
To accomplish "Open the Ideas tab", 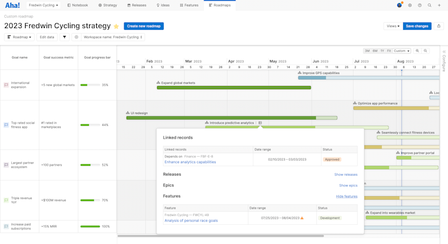I will 163,5.
